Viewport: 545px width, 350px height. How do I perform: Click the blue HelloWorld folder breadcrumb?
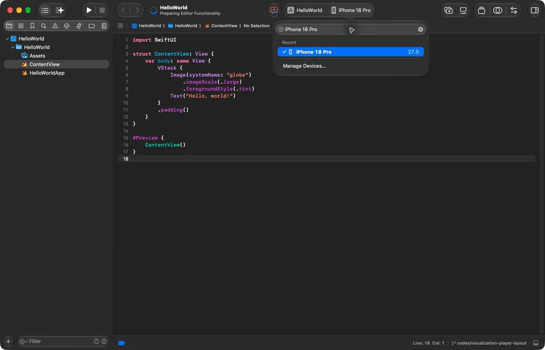(183, 26)
